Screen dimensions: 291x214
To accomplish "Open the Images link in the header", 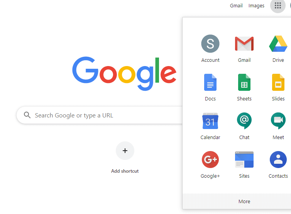I will pos(256,6).
